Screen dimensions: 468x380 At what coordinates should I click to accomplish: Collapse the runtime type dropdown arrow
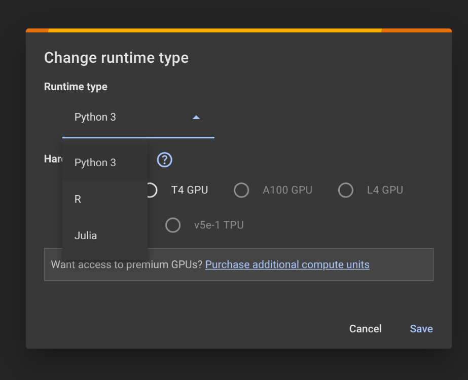[x=196, y=118]
